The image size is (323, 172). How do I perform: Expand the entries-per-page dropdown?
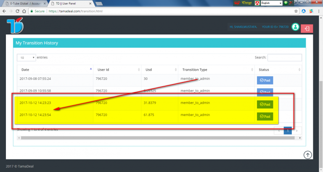(x=26, y=57)
